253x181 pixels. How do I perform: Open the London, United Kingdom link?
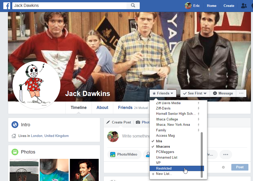point(50,136)
